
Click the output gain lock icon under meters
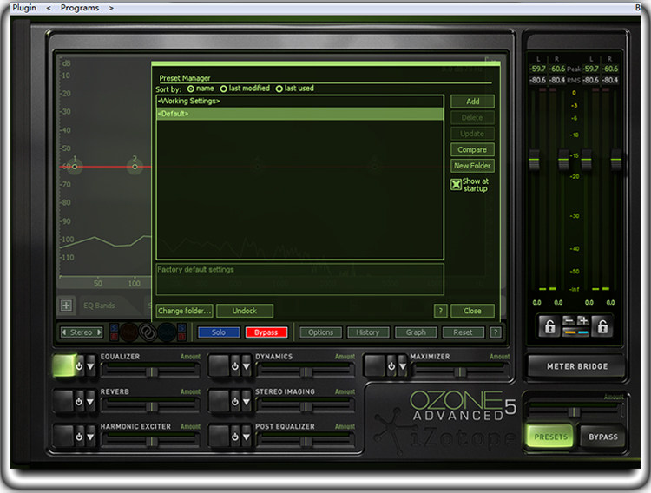click(x=602, y=326)
